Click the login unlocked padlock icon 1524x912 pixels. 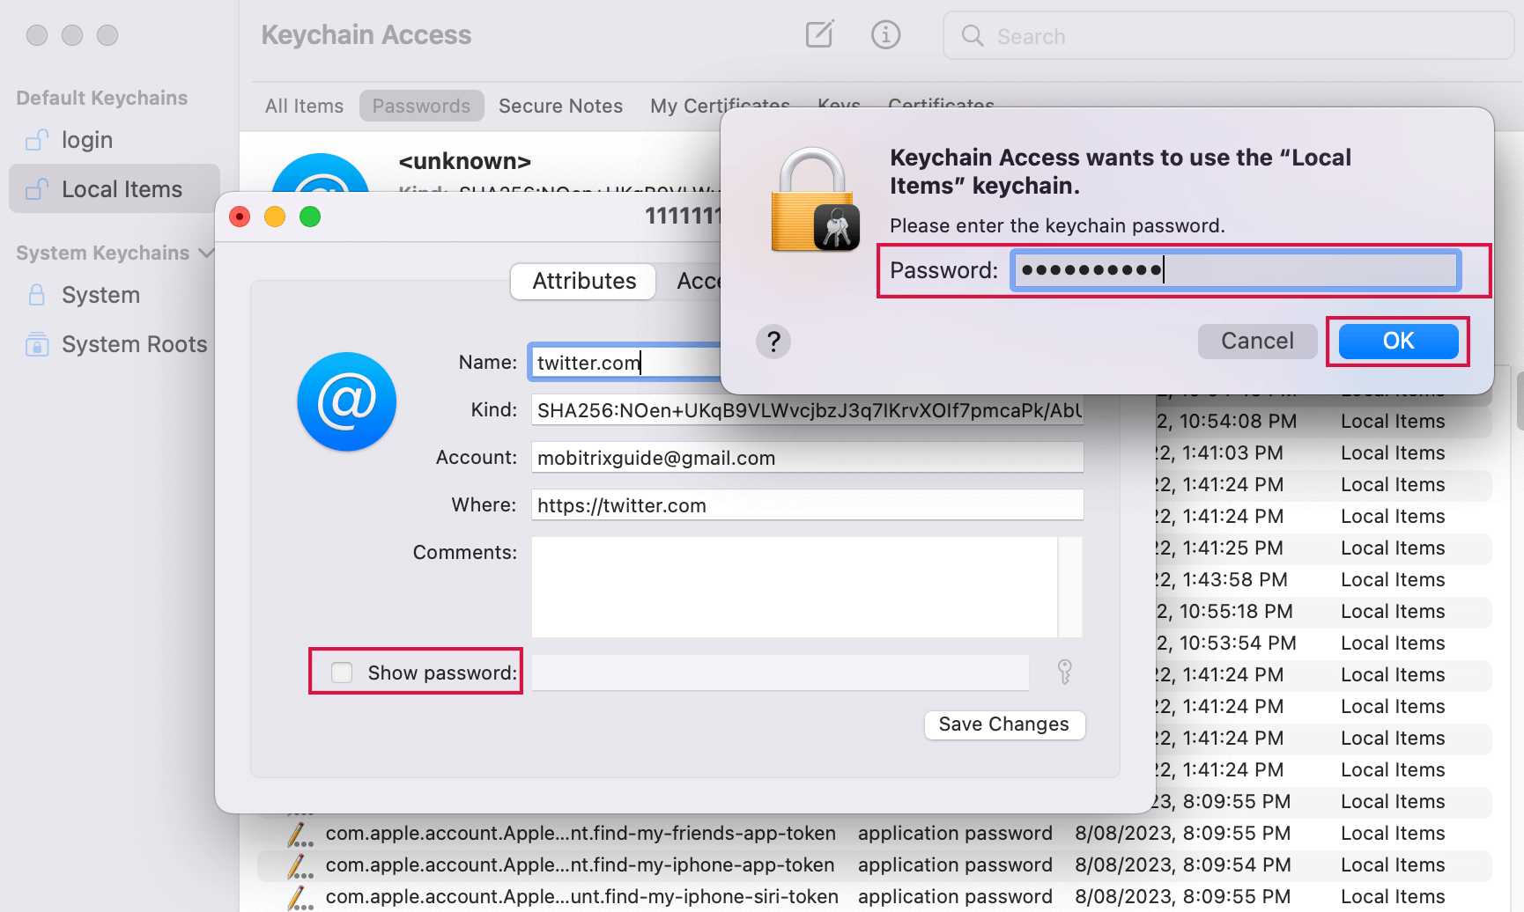[37, 139]
